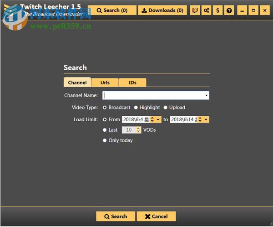Choose the From date range option
273x227 pixels.
point(111,119)
